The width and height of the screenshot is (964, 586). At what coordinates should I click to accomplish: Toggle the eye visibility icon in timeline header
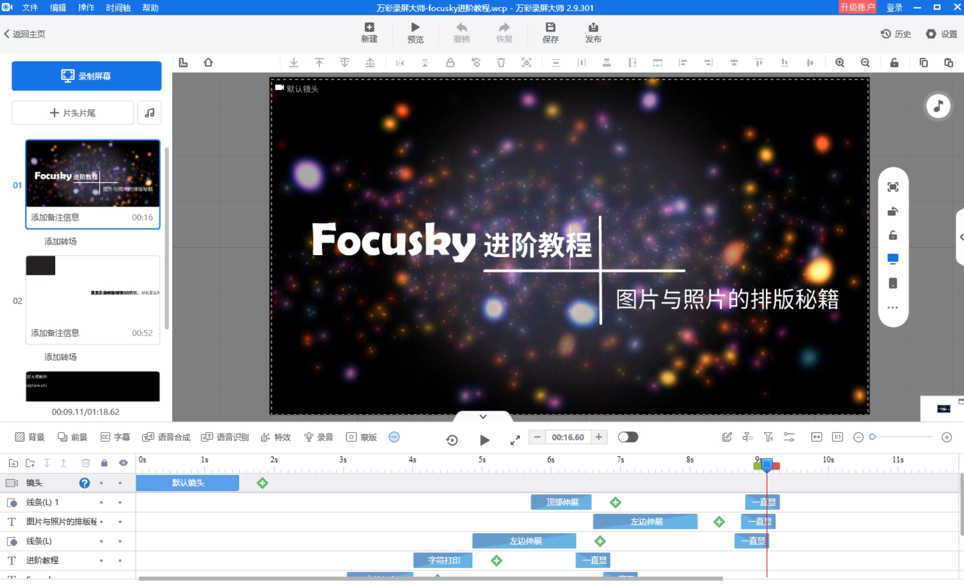(123, 463)
